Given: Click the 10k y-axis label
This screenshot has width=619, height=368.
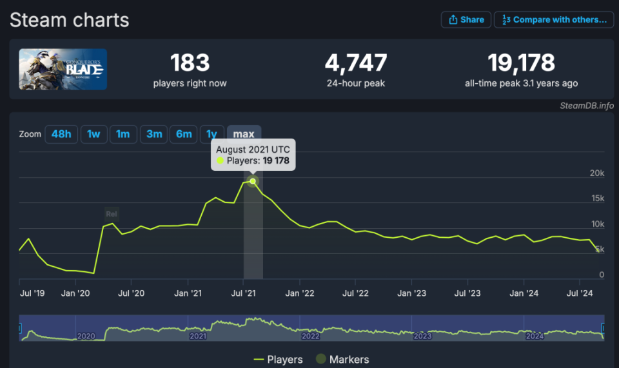Looking at the screenshot, I should (598, 224).
